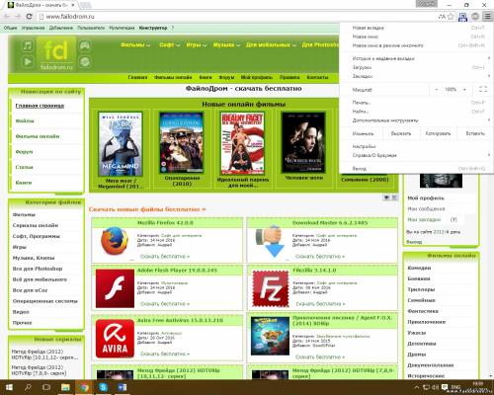The width and height of the screenshot is (494, 395).
Task: Click Скачать бесплатно link under Mozilla Firefox
Action: (165, 257)
